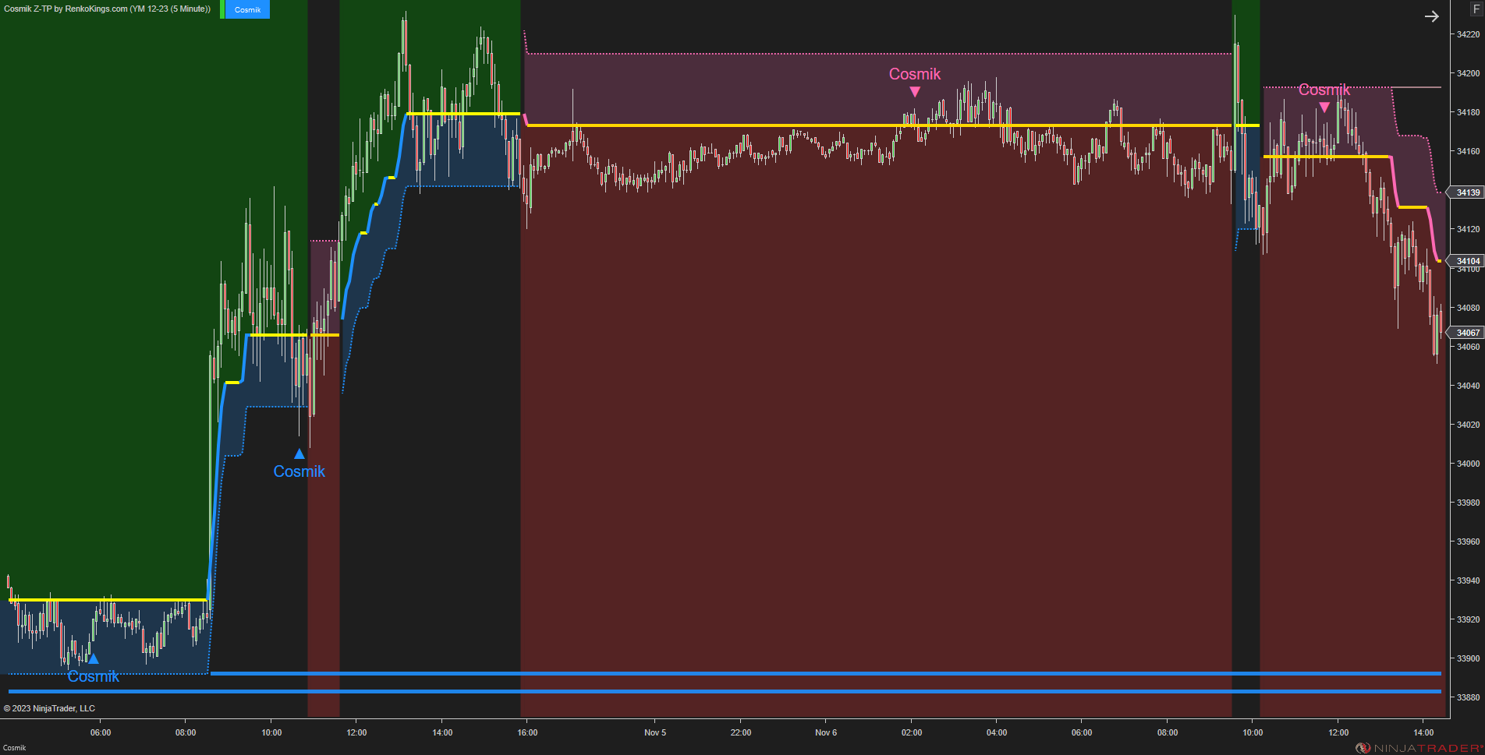Click the RenkoKings.com link in the chart title
Viewport: 1485px width, 755px height.
97,9
